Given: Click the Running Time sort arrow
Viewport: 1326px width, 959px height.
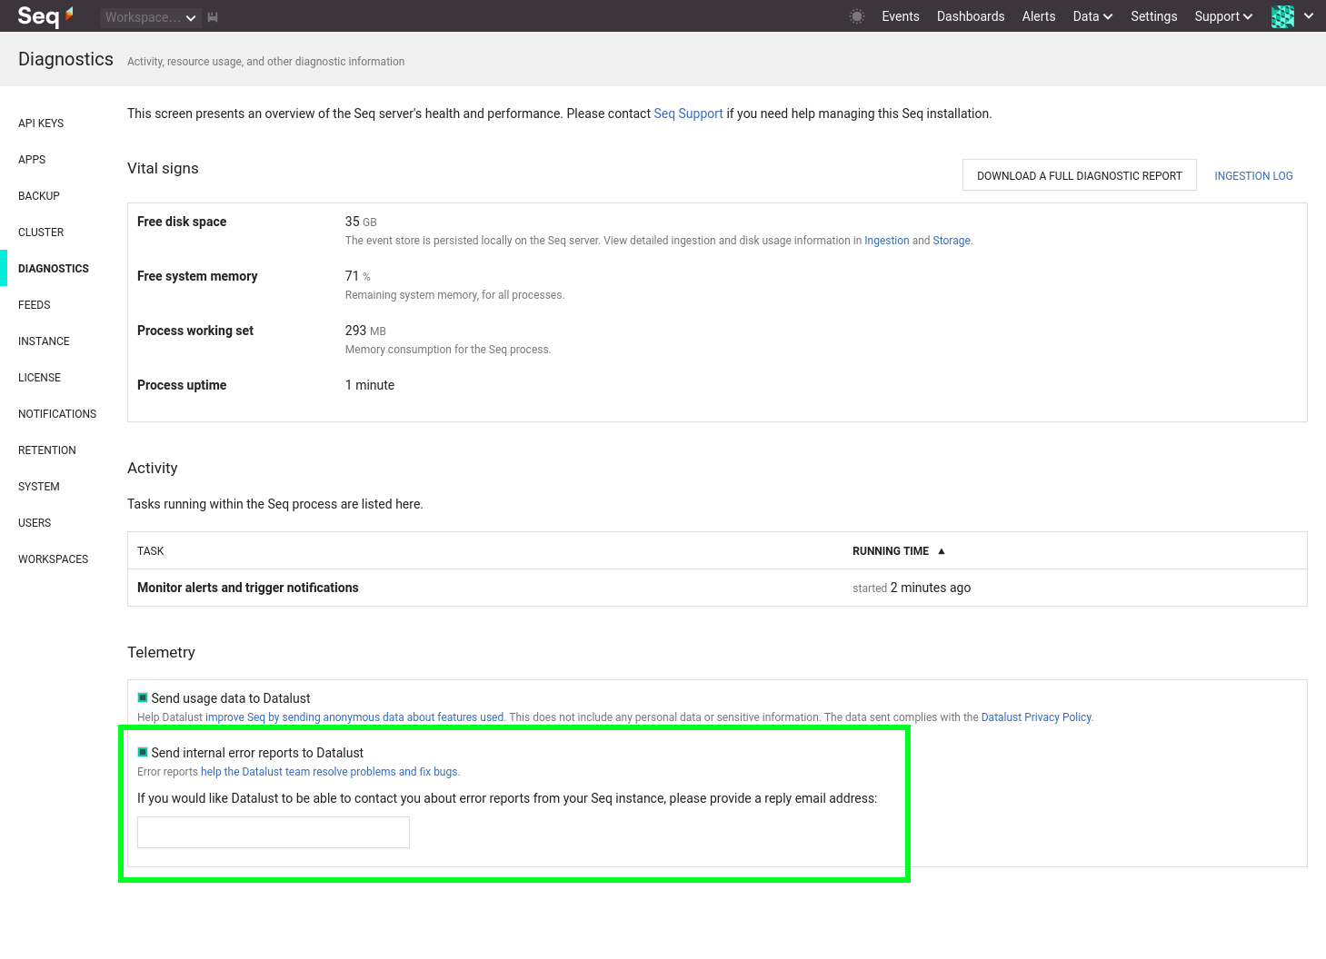Looking at the screenshot, I should tap(942, 551).
